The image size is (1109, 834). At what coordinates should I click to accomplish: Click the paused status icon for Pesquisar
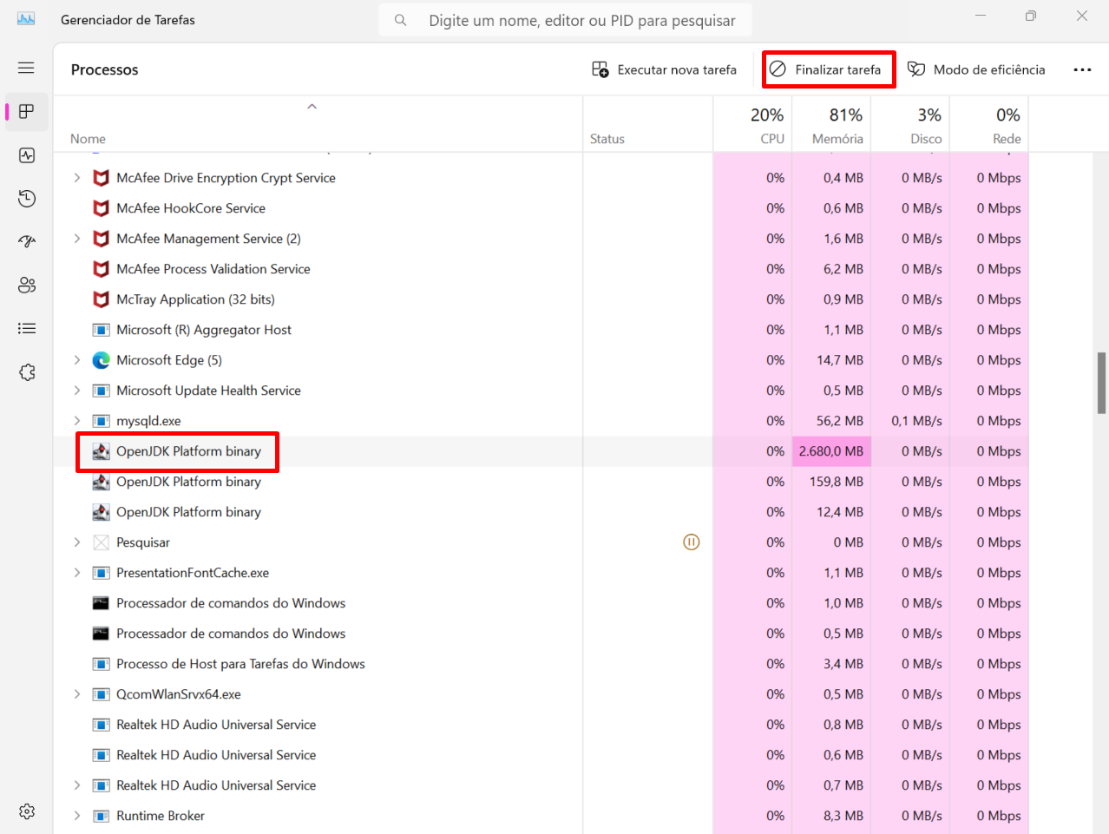pyautogui.click(x=692, y=542)
